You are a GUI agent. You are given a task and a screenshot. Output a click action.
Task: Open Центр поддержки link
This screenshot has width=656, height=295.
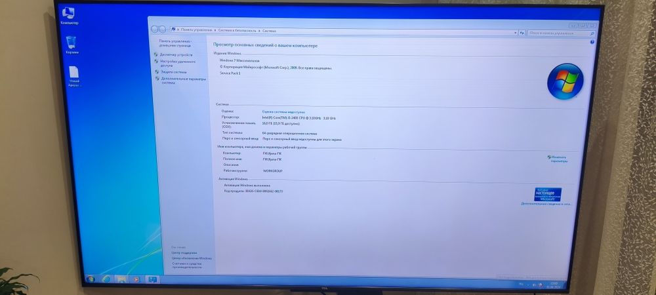(x=184, y=253)
